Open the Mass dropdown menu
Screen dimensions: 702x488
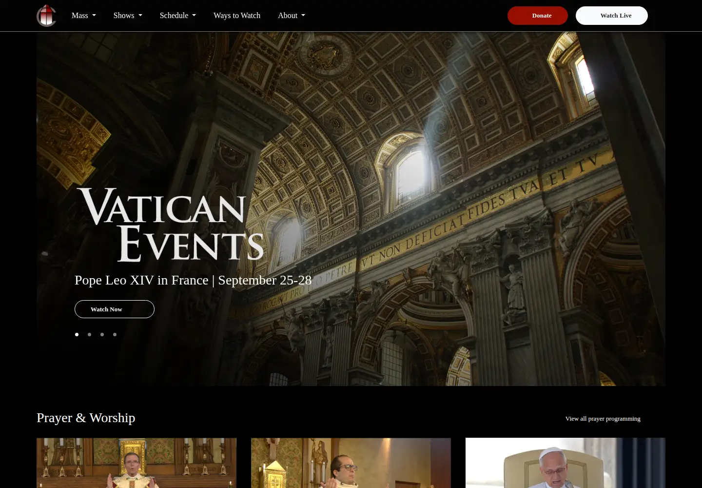pos(84,16)
